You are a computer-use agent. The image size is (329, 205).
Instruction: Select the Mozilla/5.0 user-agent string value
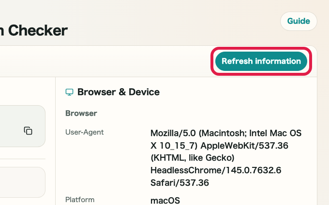click(226, 158)
